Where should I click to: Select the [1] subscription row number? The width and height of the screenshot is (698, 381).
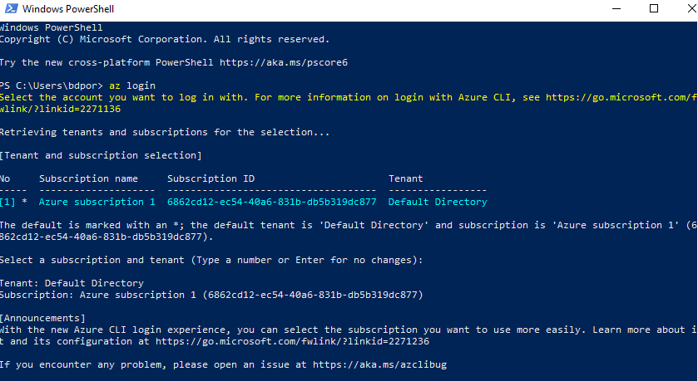[x=10, y=202]
